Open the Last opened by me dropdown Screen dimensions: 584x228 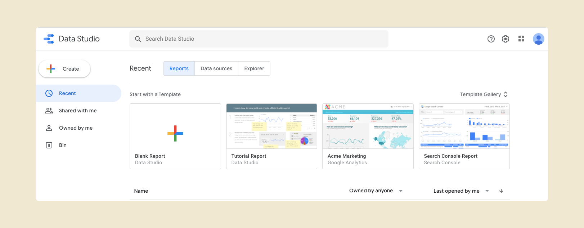click(461, 191)
